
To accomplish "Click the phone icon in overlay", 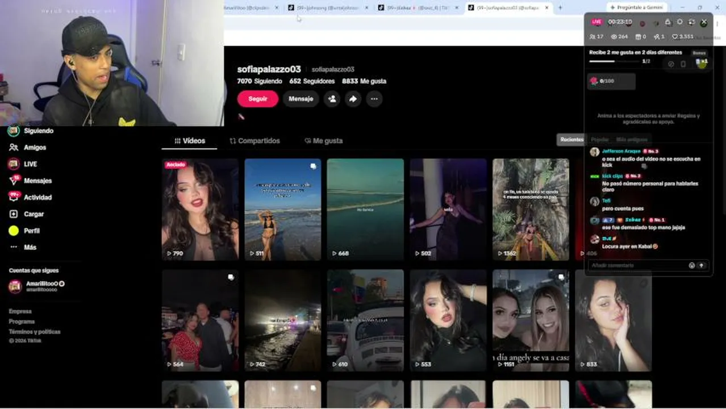I will [683, 64].
